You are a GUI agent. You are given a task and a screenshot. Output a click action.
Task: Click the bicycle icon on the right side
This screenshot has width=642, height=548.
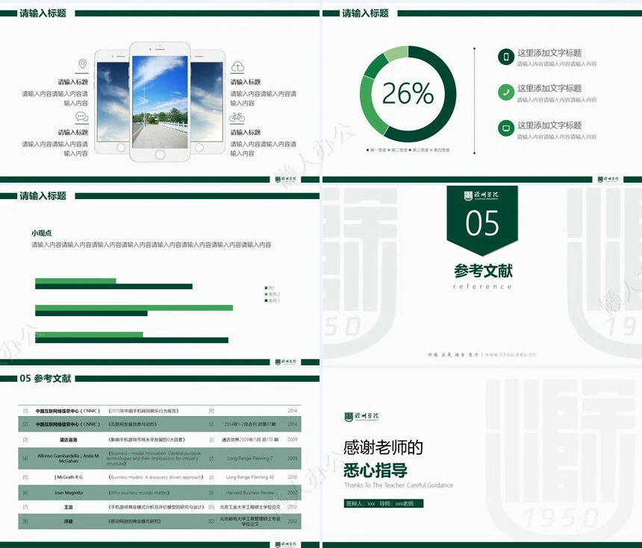(x=237, y=118)
